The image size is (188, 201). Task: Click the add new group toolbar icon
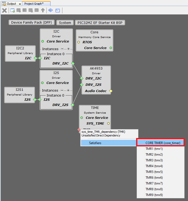pos(13,10)
